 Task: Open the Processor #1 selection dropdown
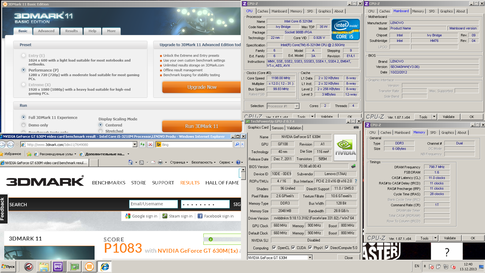pos(297,106)
